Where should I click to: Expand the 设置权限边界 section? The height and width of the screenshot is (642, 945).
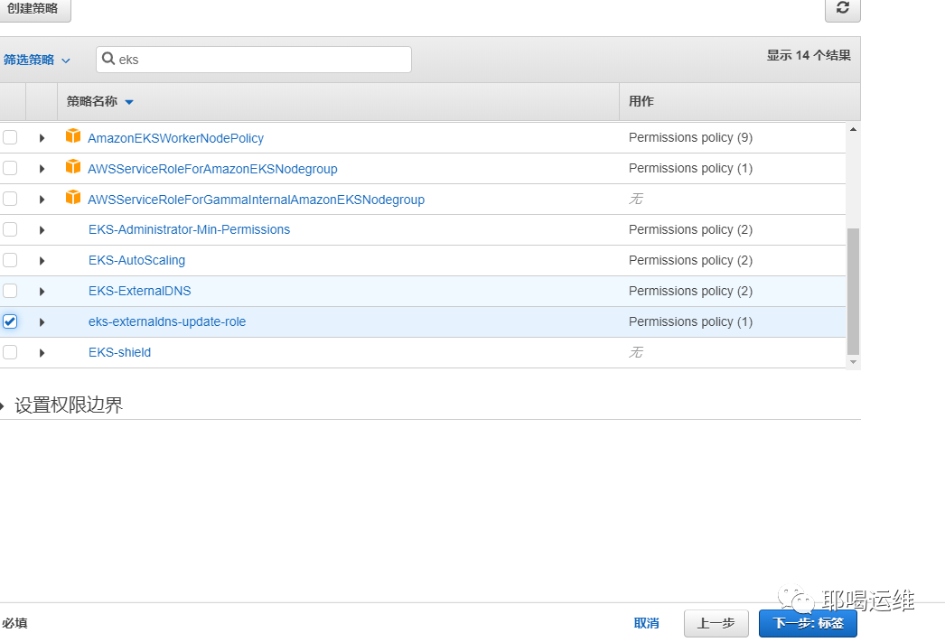point(63,405)
